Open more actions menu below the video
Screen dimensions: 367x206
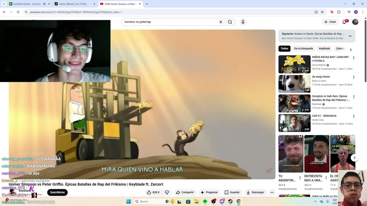(x=272, y=192)
